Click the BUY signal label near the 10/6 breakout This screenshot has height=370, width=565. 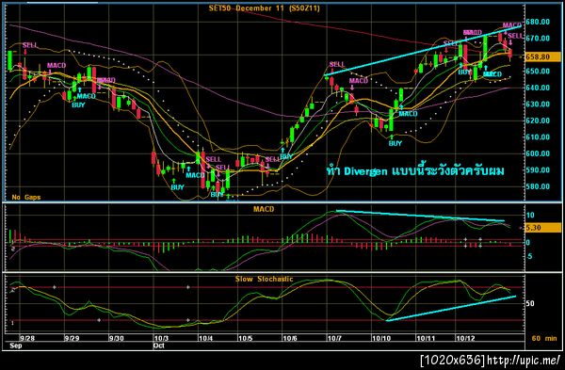(286, 156)
